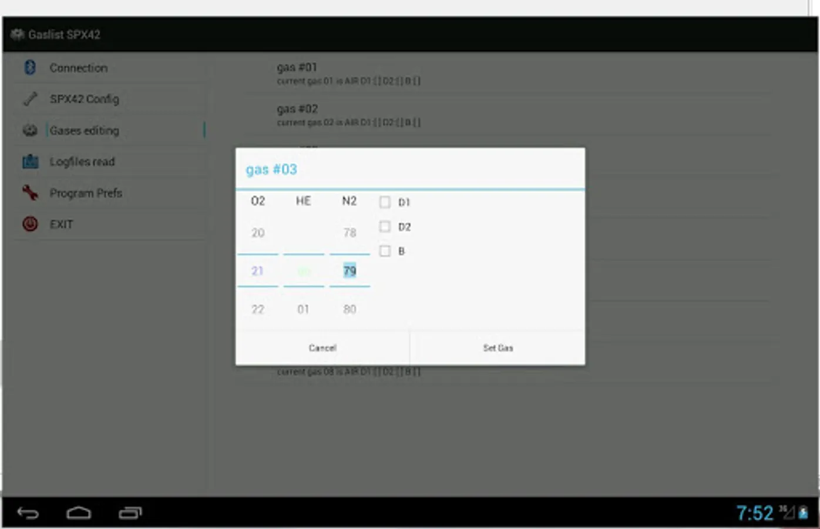Click the Gaslist SPX42 app icon
This screenshot has width=820, height=529.
[x=17, y=34]
